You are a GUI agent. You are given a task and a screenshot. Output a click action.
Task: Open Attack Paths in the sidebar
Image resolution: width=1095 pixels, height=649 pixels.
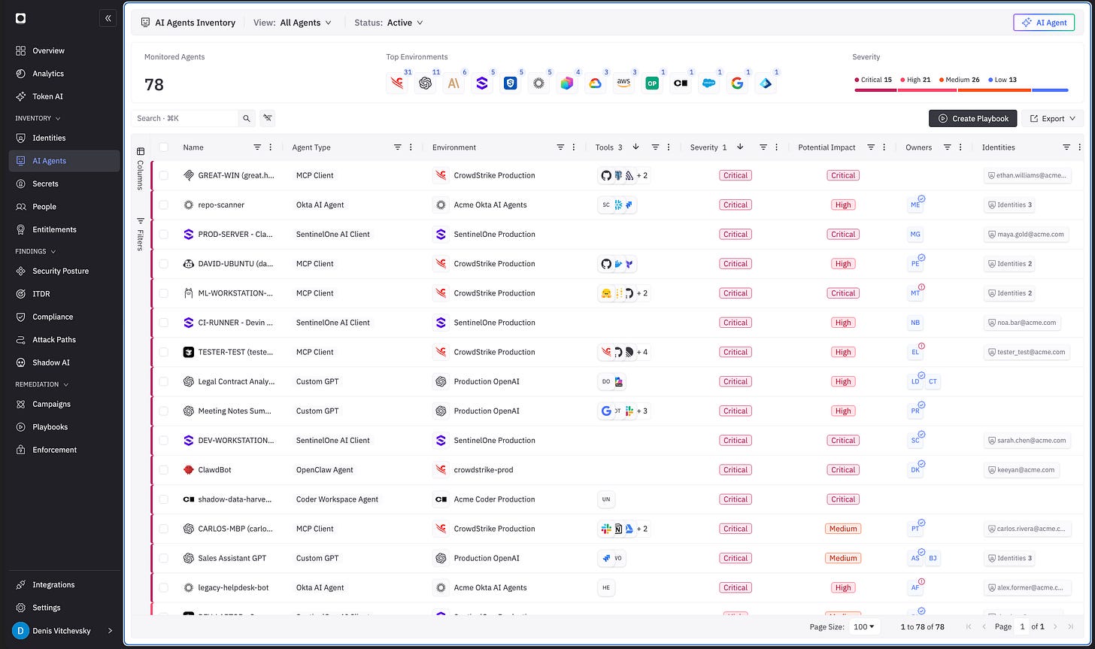click(64, 340)
